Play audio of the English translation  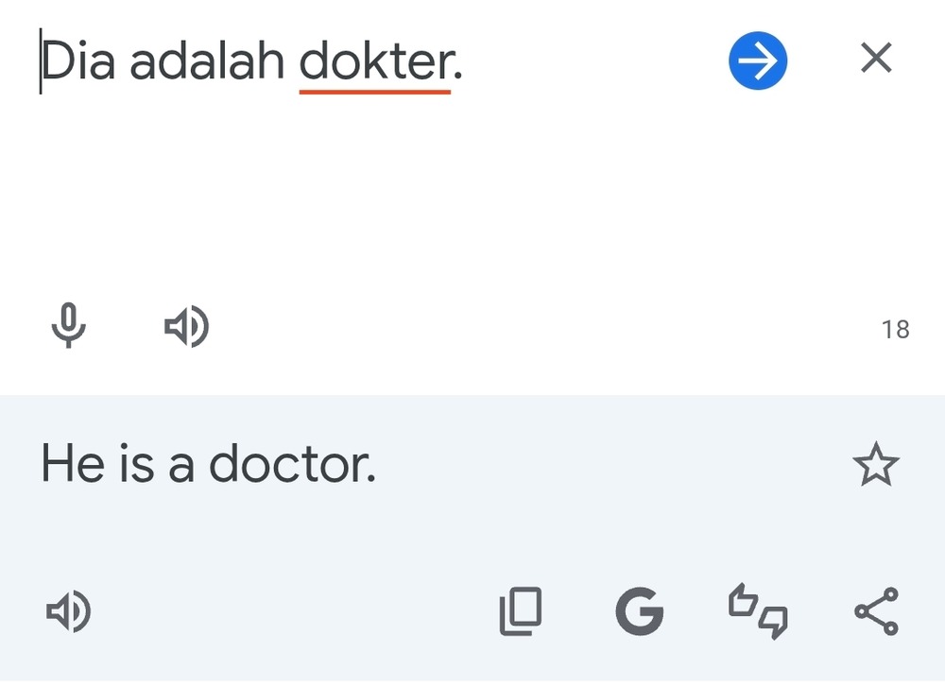click(x=68, y=611)
